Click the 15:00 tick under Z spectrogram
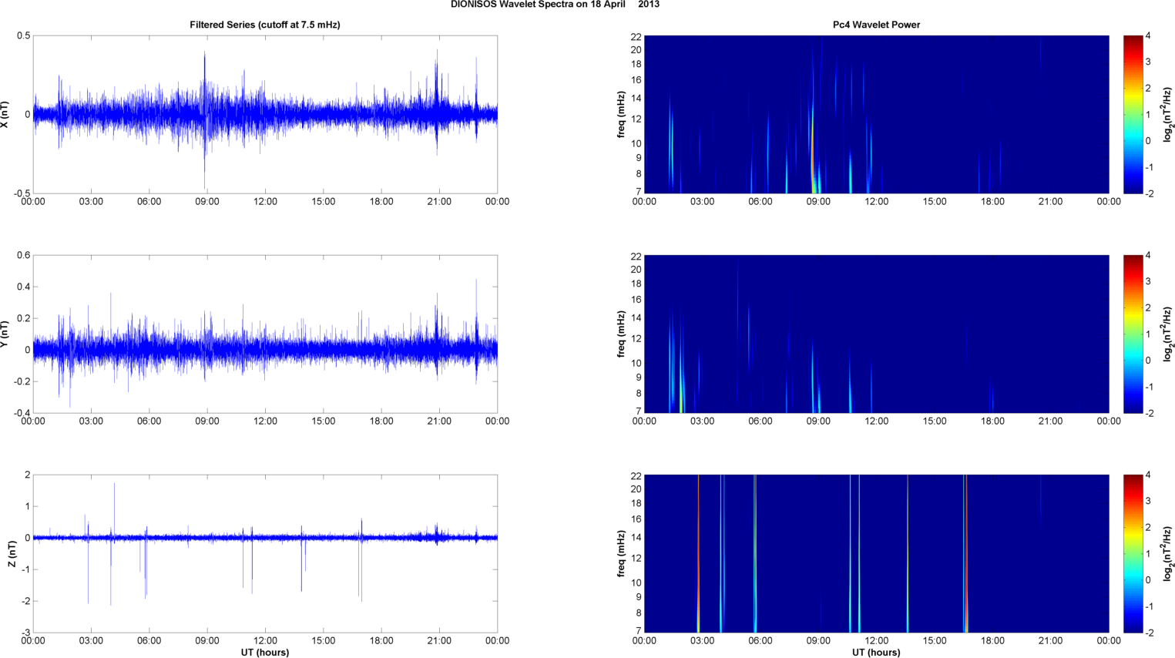The image size is (1175, 658). click(x=935, y=641)
